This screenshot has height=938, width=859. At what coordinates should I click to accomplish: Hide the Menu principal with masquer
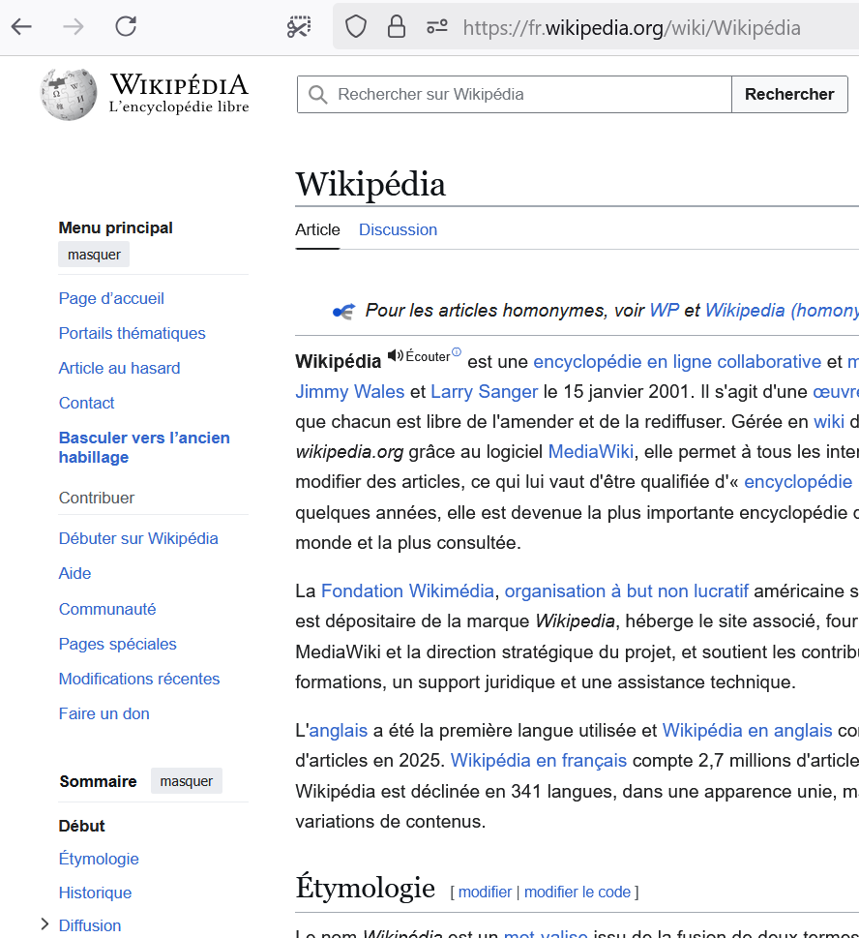point(94,255)
